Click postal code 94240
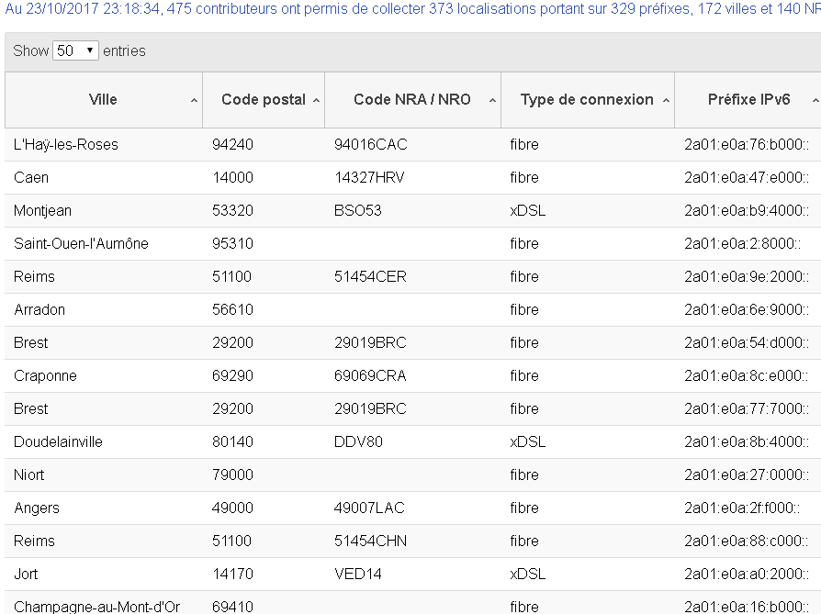The width and height of the screenshot is (821, 614). (x=232, y=144)
